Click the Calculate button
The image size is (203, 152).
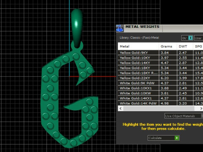tap(164, 138)
